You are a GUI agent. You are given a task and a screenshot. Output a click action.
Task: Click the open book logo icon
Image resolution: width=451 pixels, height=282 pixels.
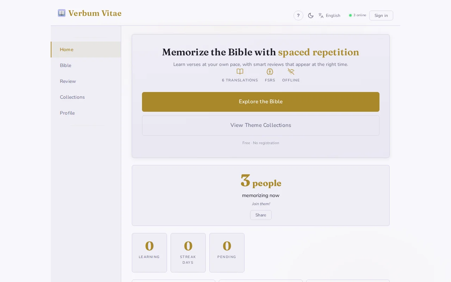(62, 13)
